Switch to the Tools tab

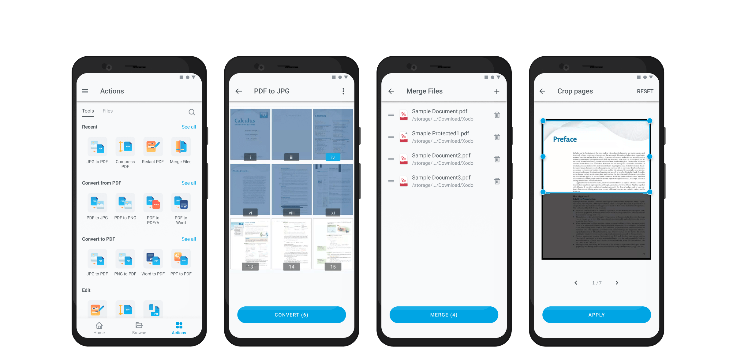88,111
